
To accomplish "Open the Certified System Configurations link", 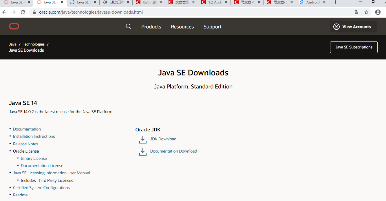I will 41,188.
